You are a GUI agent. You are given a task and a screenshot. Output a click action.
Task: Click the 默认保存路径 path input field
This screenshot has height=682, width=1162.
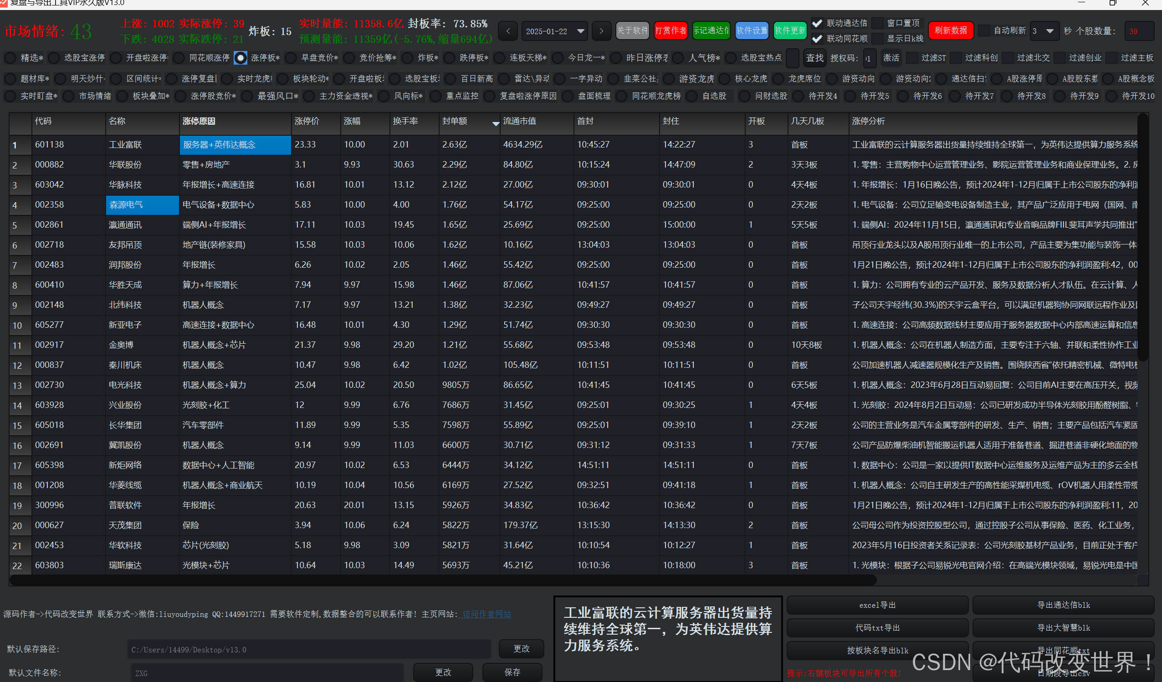pos(309,649)
